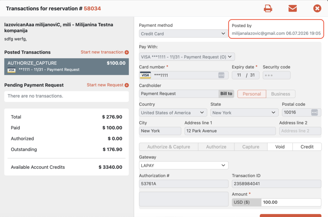328x217 pixels.
Task: Click the empty notes box beside the Amount field
Action: 184,199
